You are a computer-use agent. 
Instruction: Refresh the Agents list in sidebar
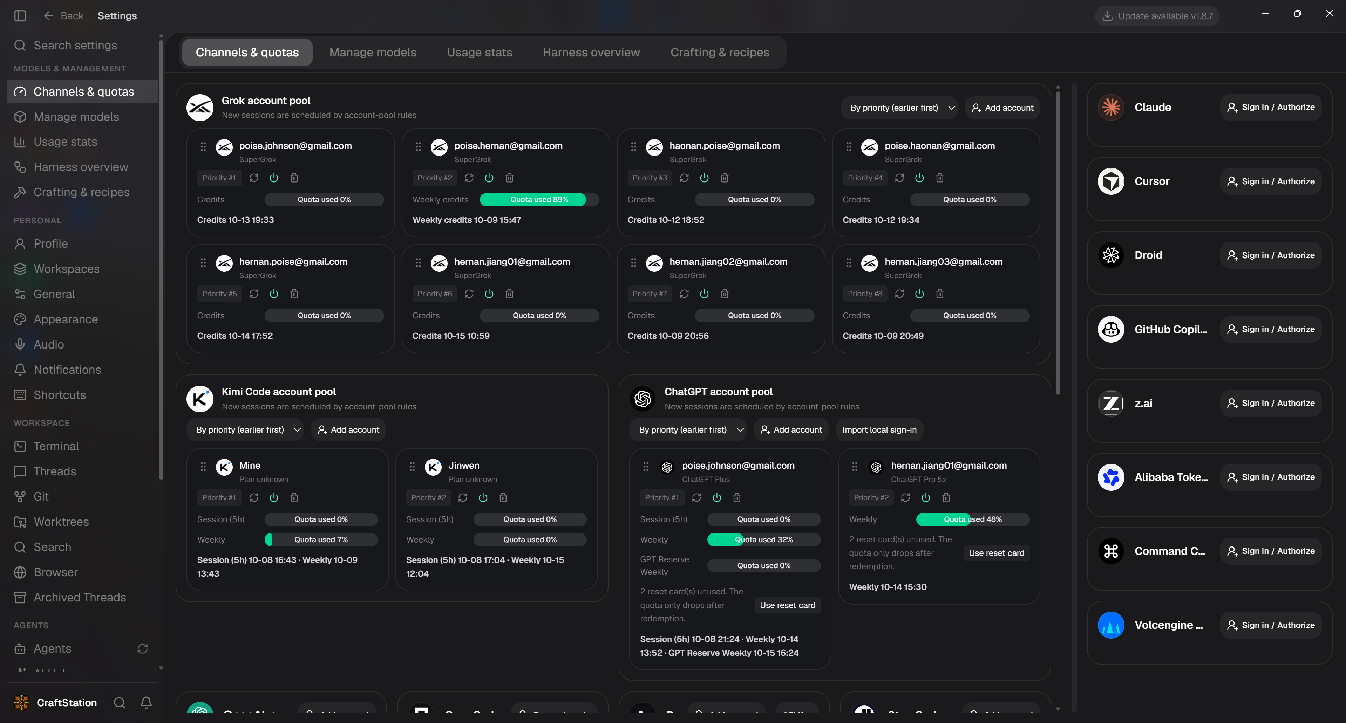point(142,648)
